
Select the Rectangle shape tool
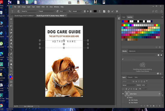(11, 61)
